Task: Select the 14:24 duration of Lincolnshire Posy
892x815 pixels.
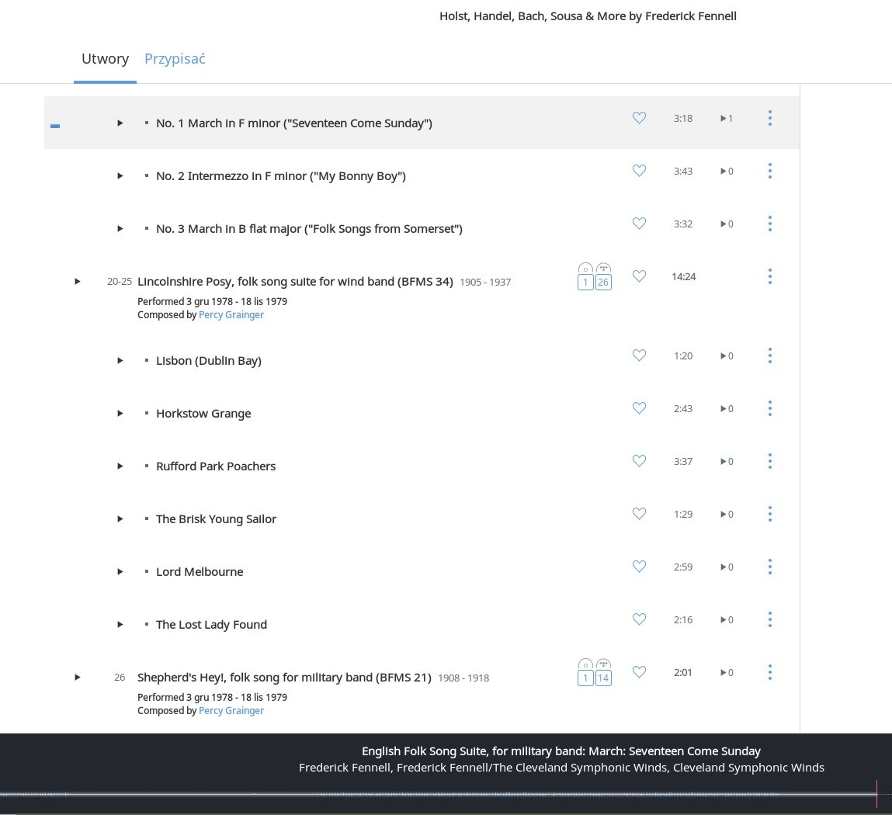Action: point(683,276)
